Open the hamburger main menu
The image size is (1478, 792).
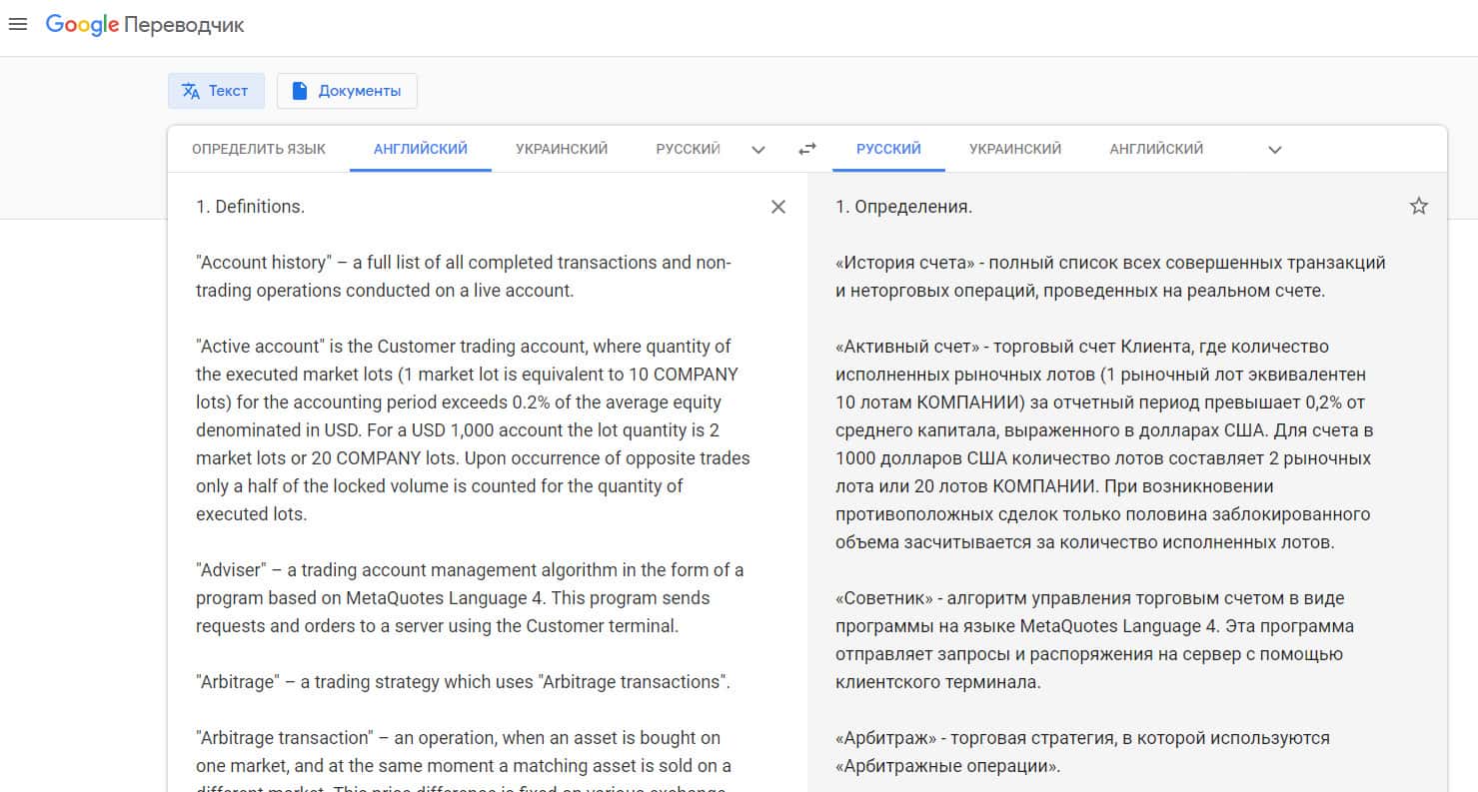tap(17, 25)
